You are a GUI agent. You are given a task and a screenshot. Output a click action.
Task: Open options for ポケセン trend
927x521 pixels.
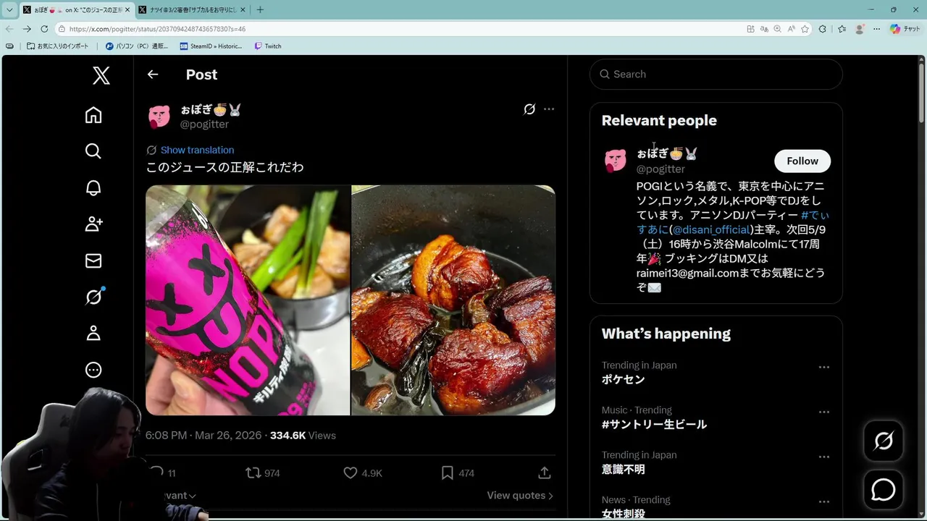click(x=823, y=367)
